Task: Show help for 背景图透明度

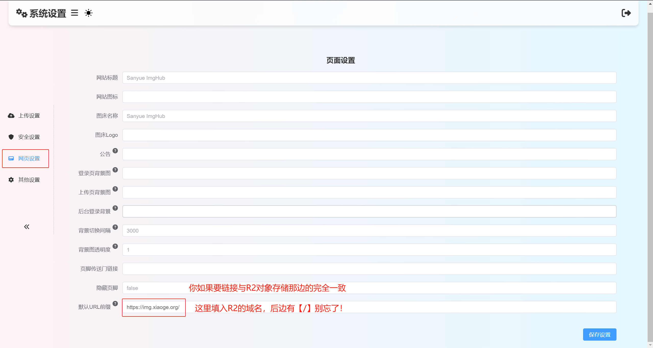Action: 116,246
